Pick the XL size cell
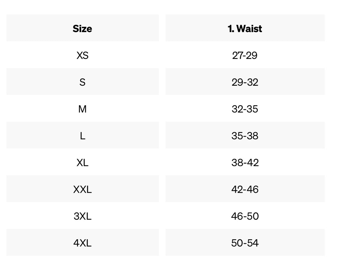 (82, 163)
